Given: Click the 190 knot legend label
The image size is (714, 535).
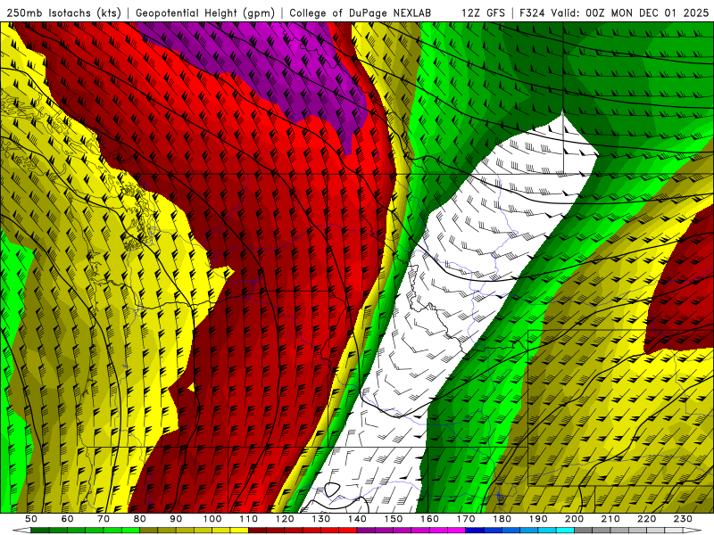Looking at the screenshot, I should [538, 519].
